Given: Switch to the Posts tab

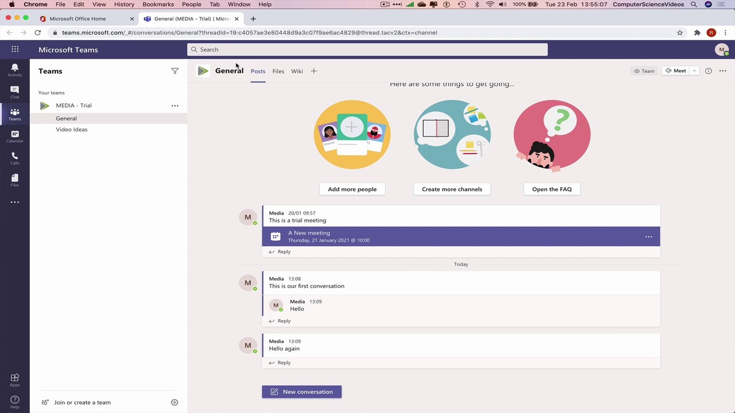Looking at the screenshot, I should point(258,71).
